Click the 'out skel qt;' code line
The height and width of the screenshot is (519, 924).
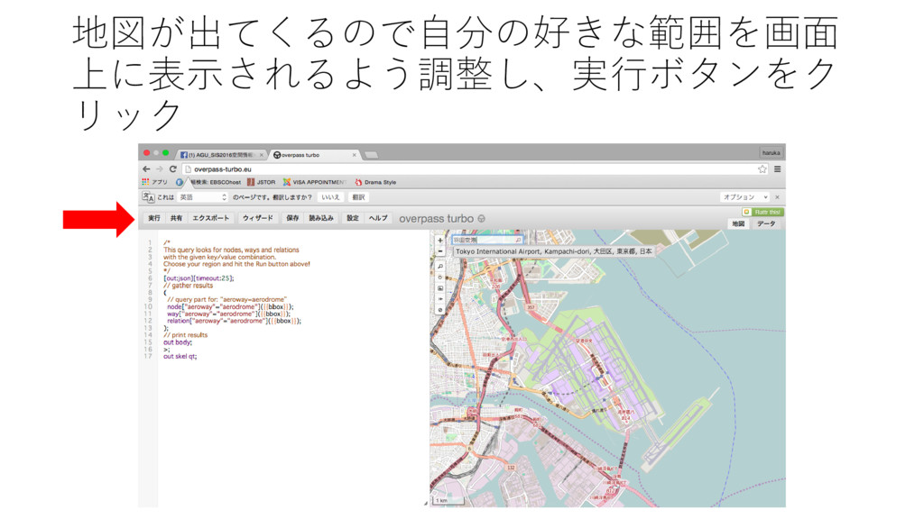pyautogui.click(x=180, y=356)
